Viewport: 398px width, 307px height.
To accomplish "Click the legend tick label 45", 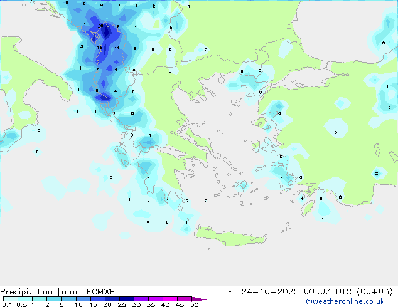I will coord(180,304).
